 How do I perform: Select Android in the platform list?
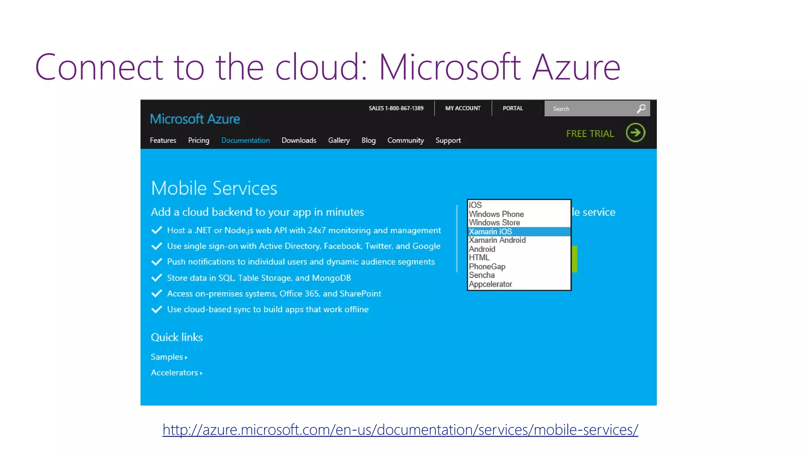point(519,249)
